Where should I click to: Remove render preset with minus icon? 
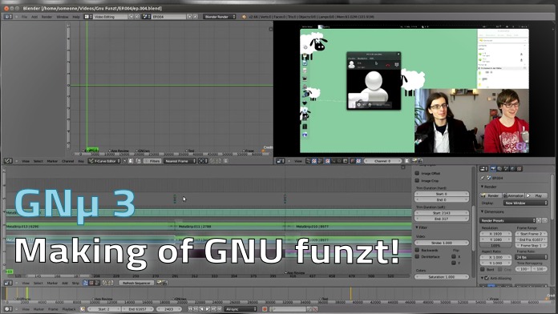(544, 220)
